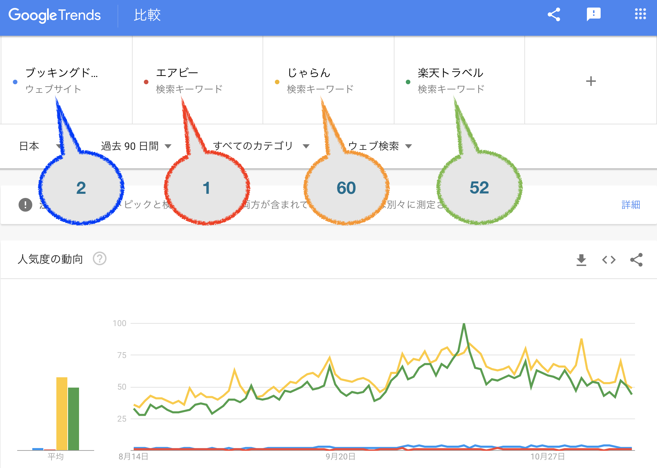Click the warning exclamation icon in notice bar

pyautogui.click(x=25, y=205)
